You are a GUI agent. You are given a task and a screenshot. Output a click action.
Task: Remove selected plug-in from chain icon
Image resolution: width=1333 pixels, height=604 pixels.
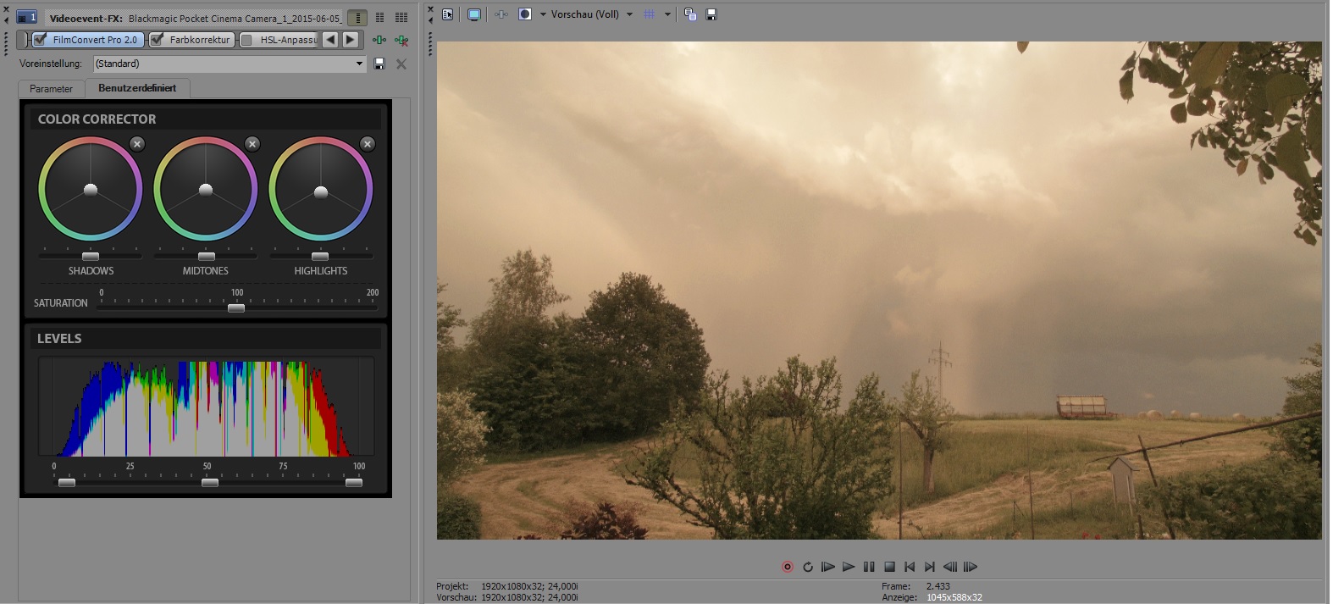coord(401,40)
